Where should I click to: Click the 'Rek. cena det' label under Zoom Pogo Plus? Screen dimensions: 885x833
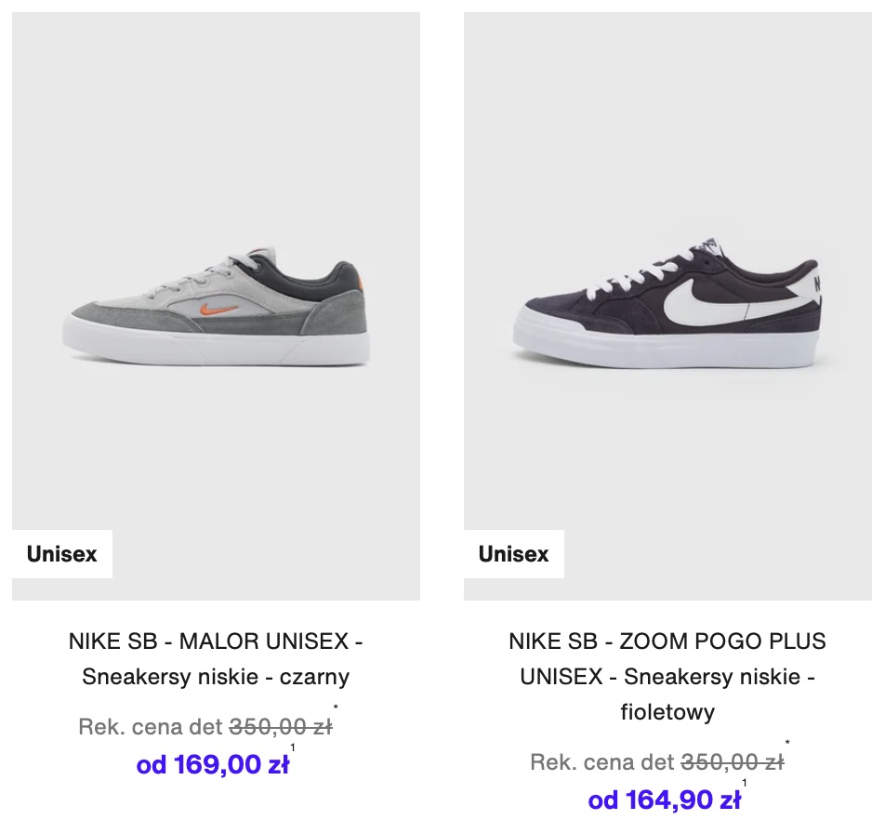coord(602,762)
